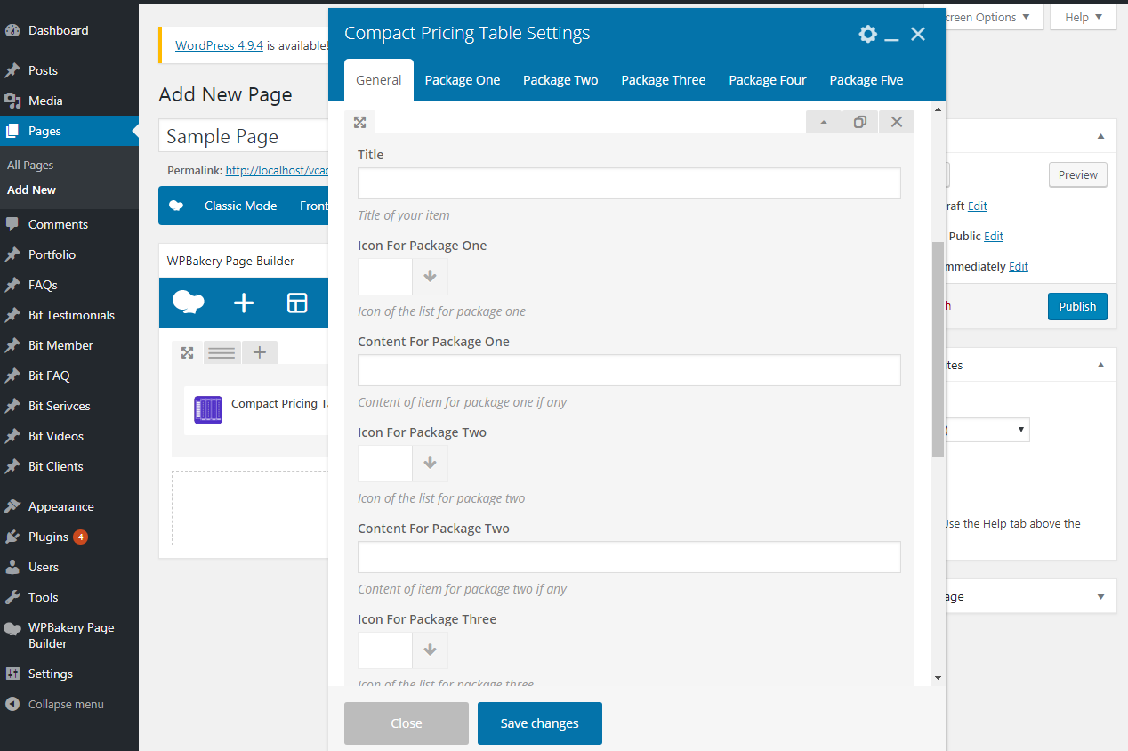Open the Plugins menu in sidebar
The height and width of the screenshot is (751, 1128).
click(48, 537)
